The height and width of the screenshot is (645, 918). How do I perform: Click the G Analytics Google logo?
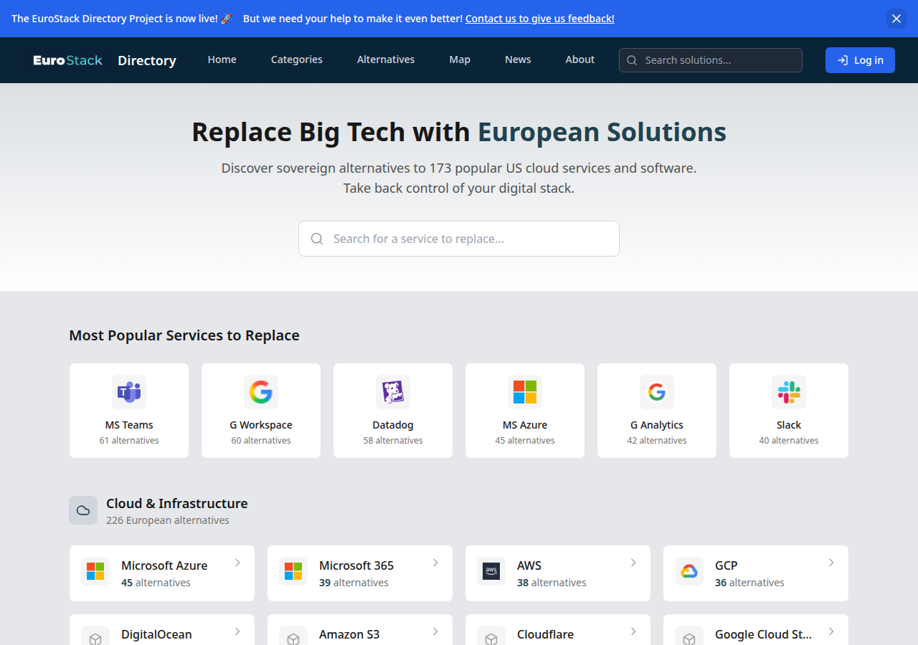[x=657, y=392]
